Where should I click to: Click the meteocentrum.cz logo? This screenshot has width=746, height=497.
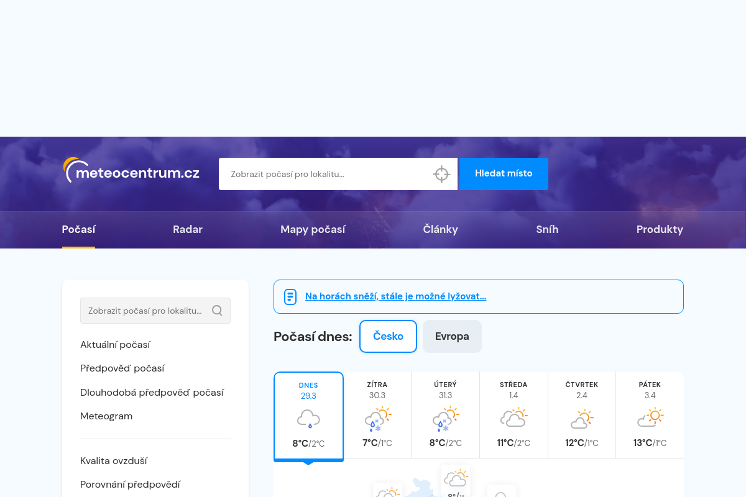(131, 169)
